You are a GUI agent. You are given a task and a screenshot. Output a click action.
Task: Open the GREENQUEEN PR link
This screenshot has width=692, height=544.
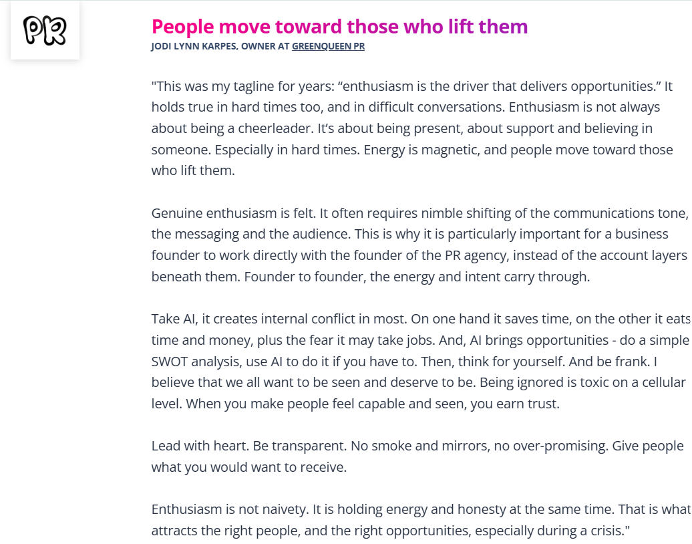click(x=328, y=46)
